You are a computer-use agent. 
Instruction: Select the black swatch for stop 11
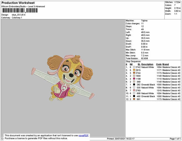[x=134, y=96]
